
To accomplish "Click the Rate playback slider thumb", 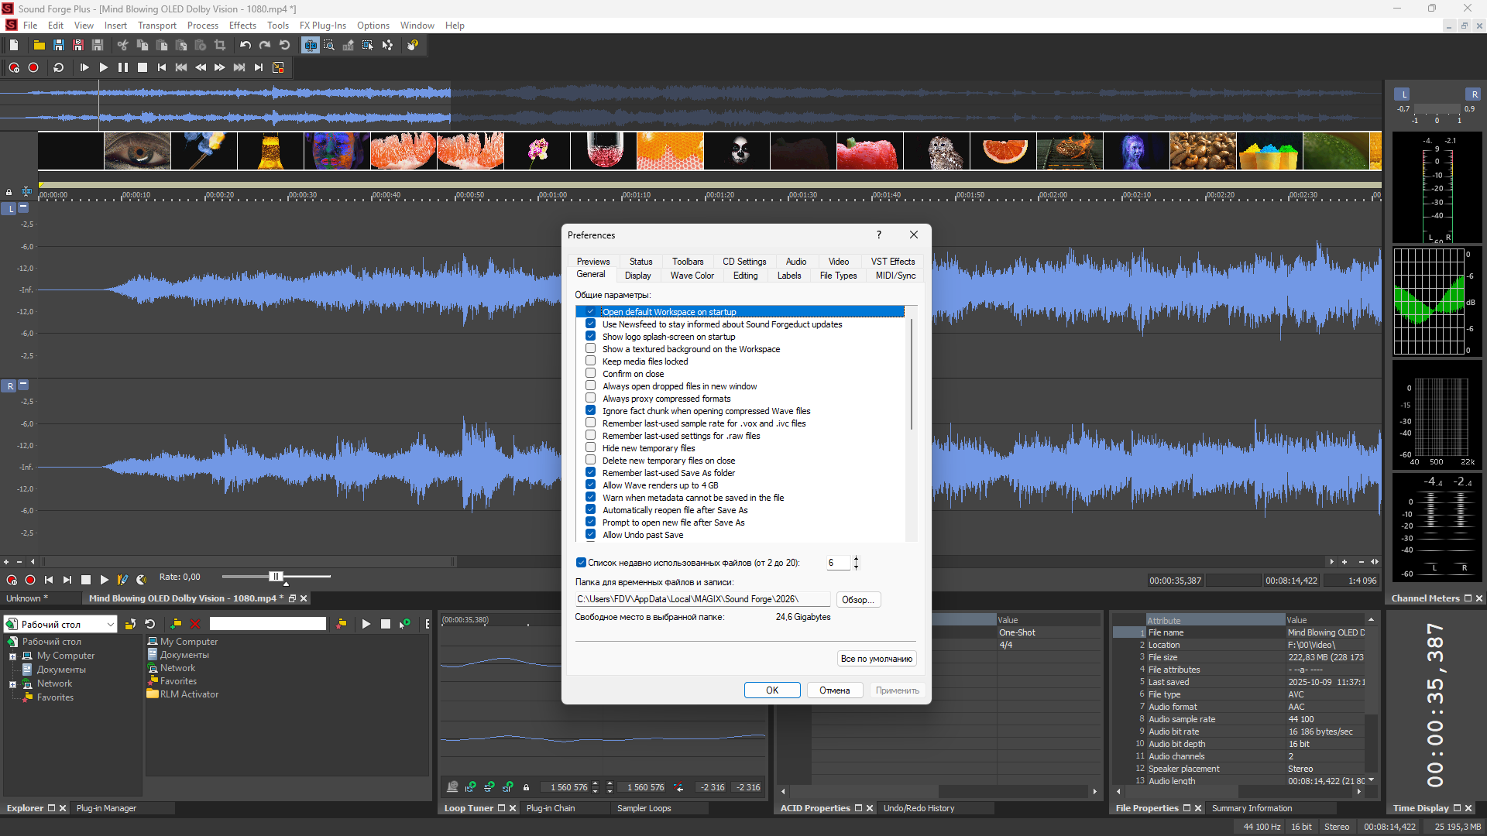I will click(275, 577).
